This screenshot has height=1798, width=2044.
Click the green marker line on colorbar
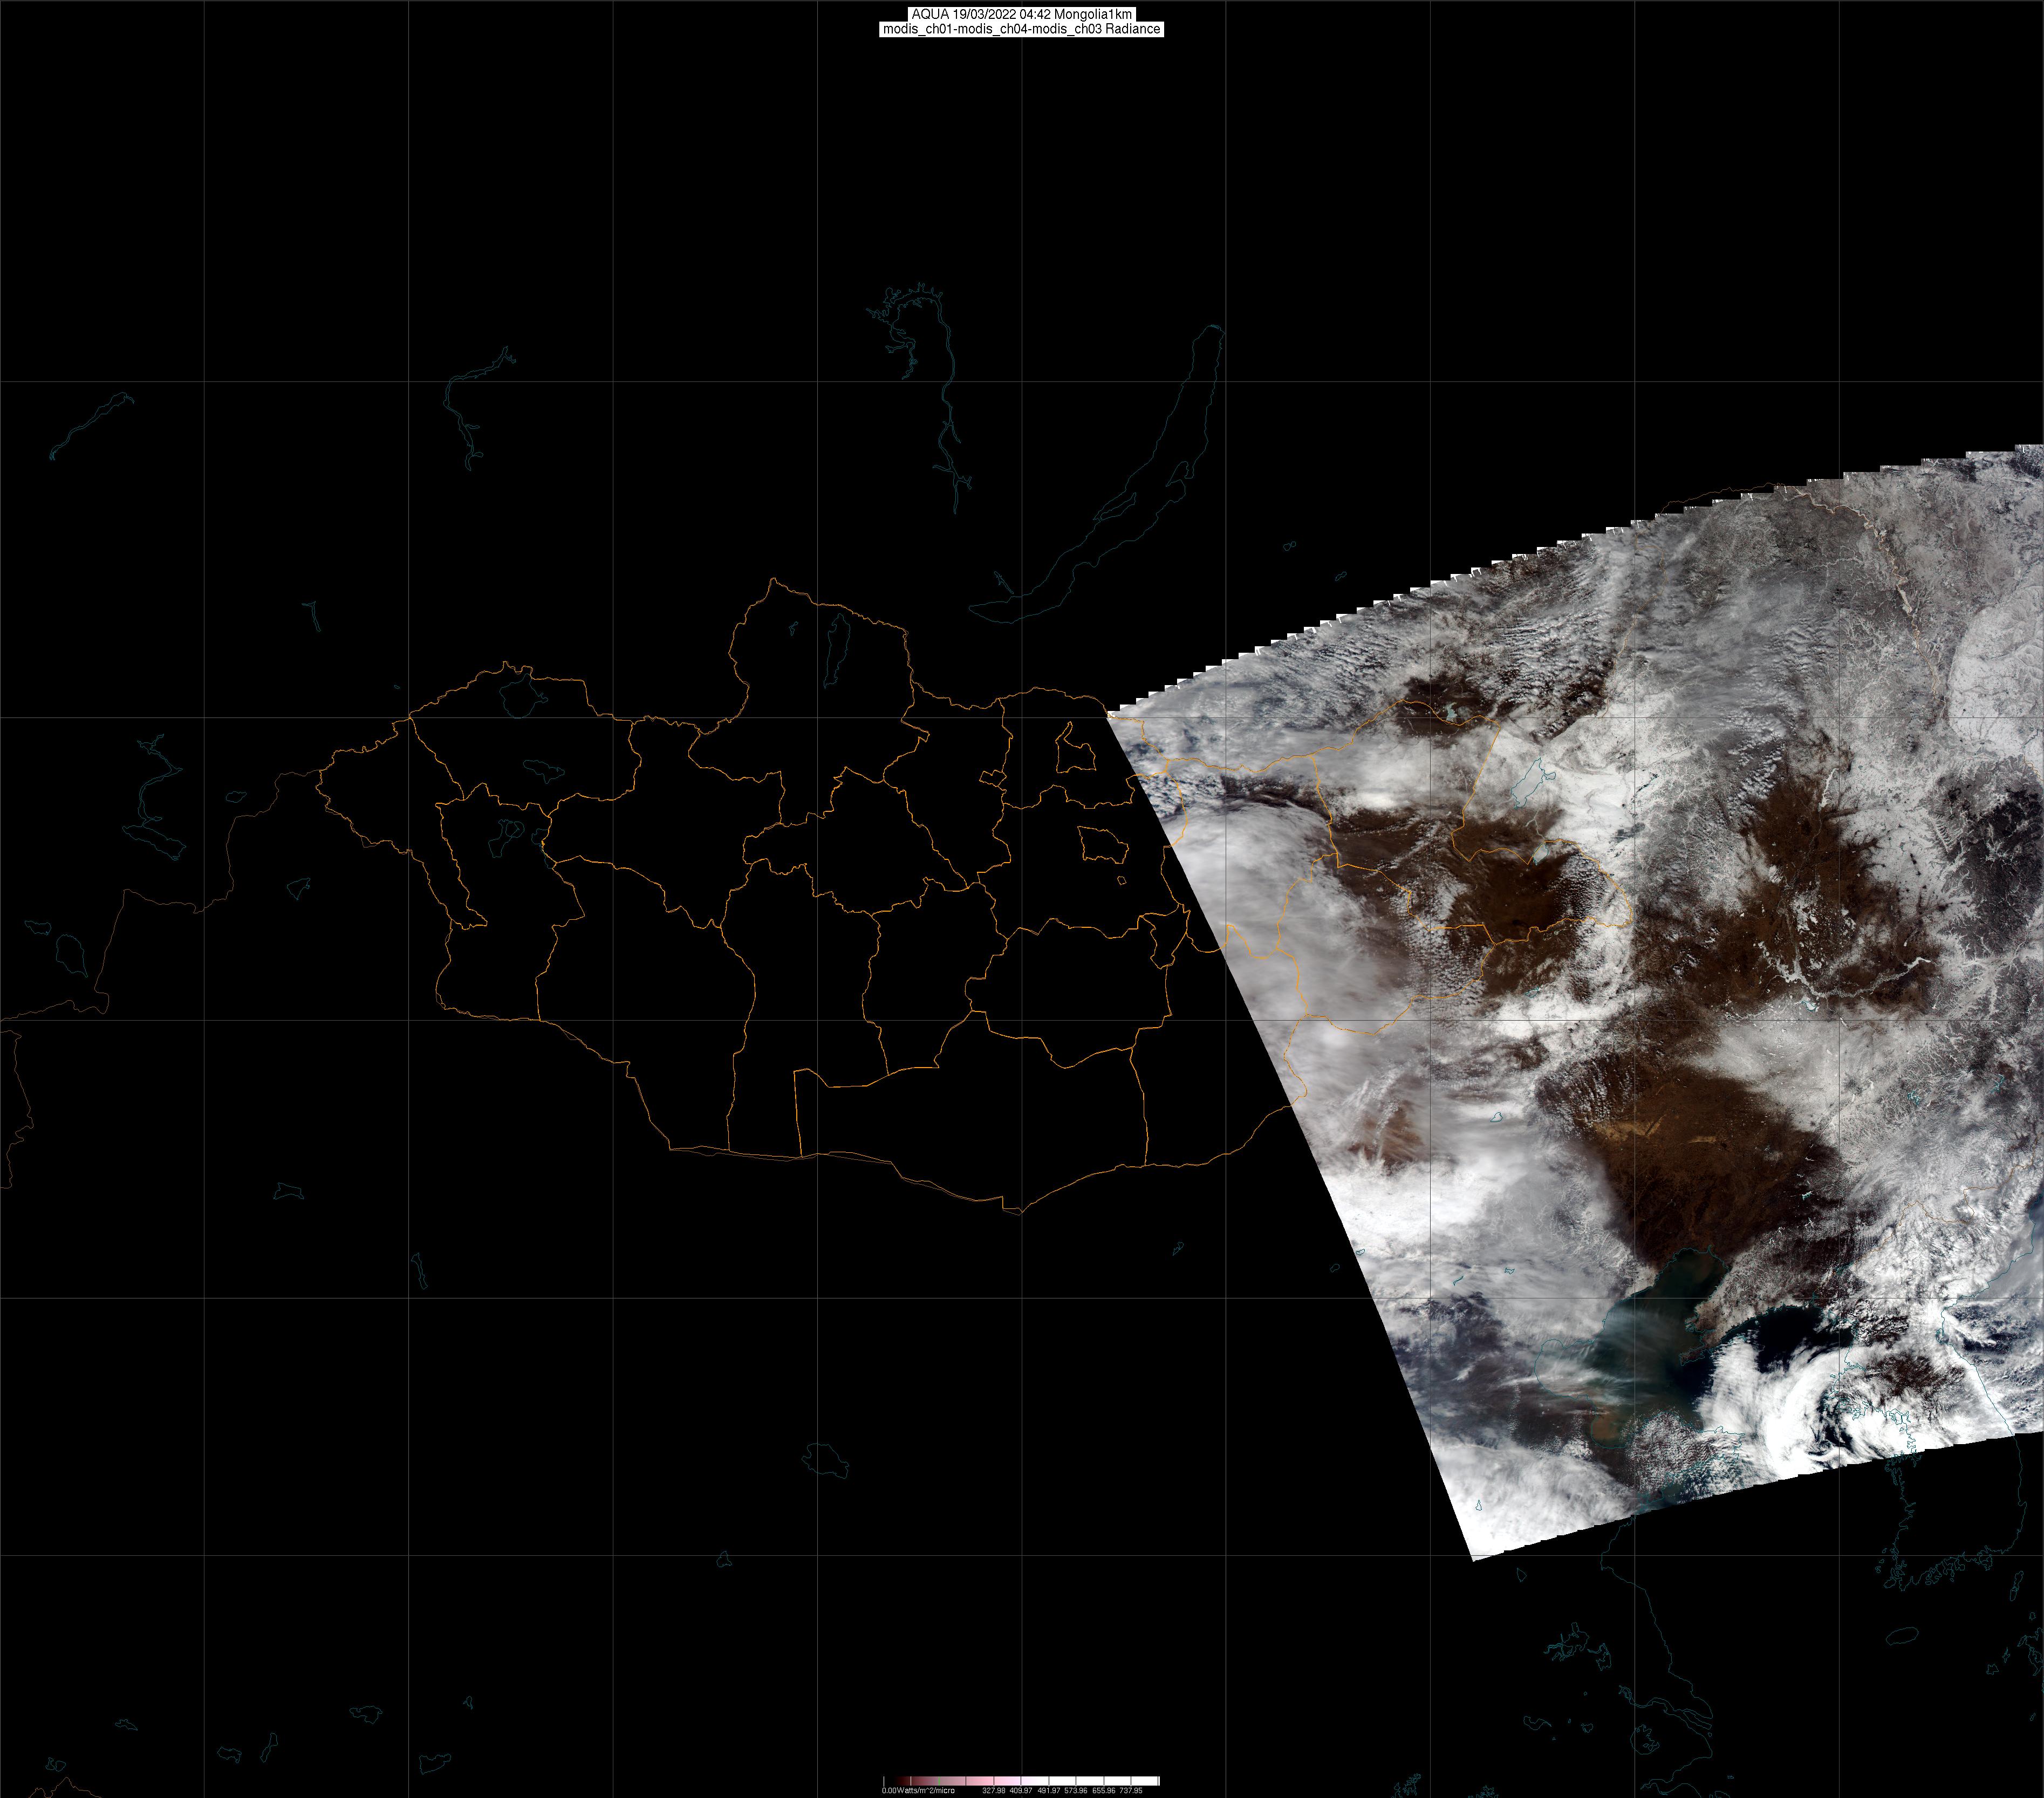click(x=939, y=1781)
